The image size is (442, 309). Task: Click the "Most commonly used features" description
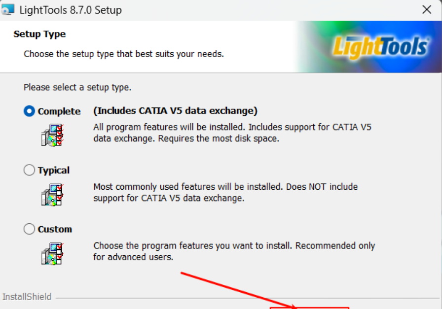coord(225,193)
